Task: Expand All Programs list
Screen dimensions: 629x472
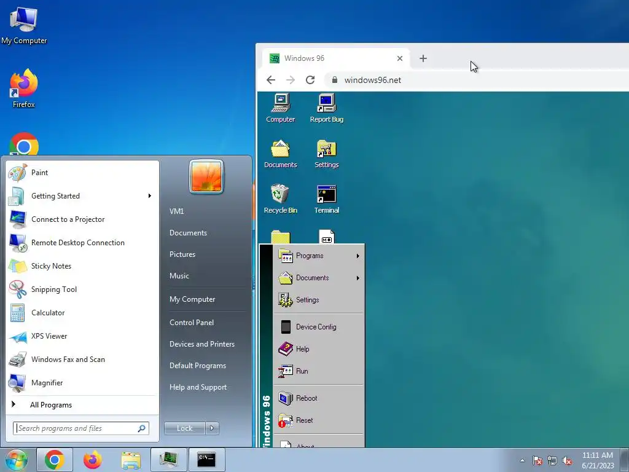Action: point(82,405)
